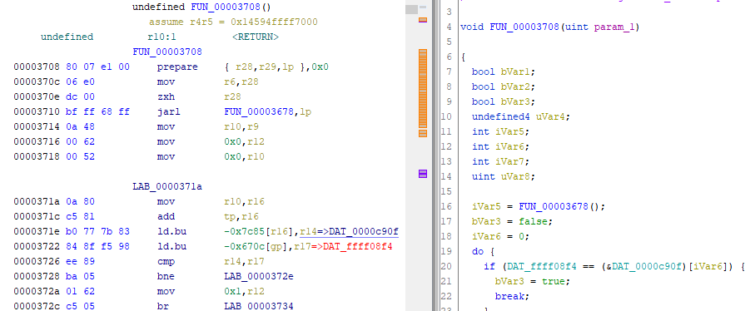Select the 'do {' keyword on line 19
The width and height of the screenshot is (750, 311).
click(x=483, y=251)
